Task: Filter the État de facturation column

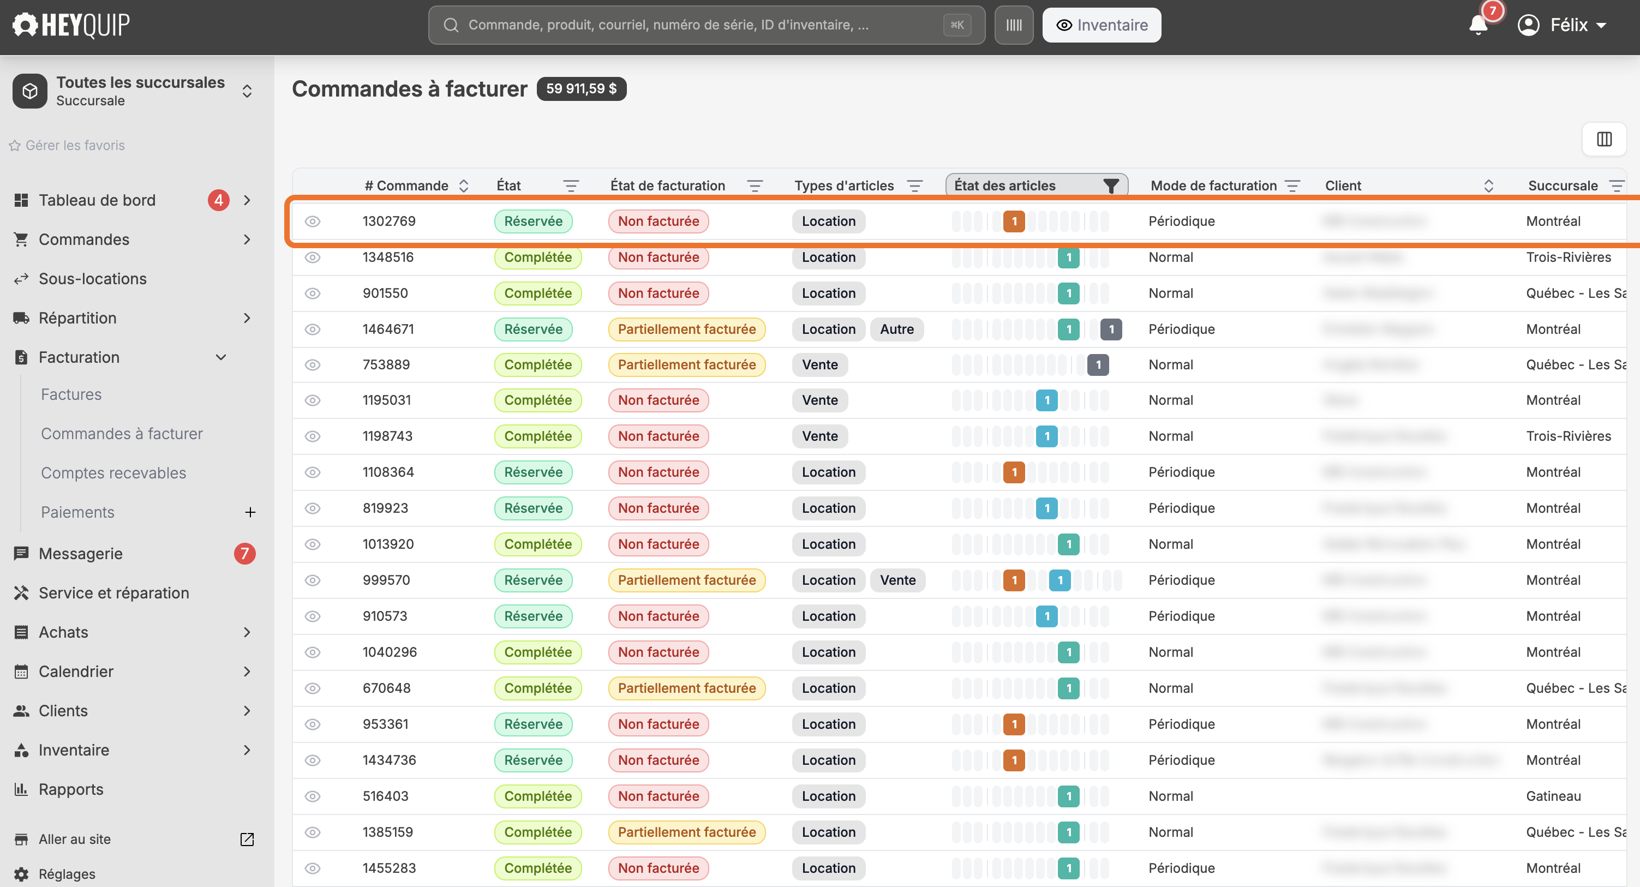Action: click(x=755, y=185)
